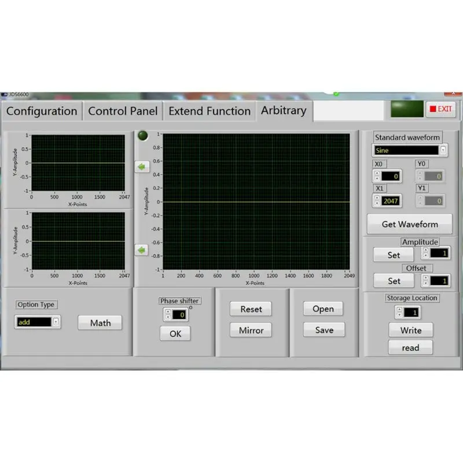This screenshot has height=463, width=463.
Task: Expand the Standard waveform Sine dropdown
Action: 443,150
